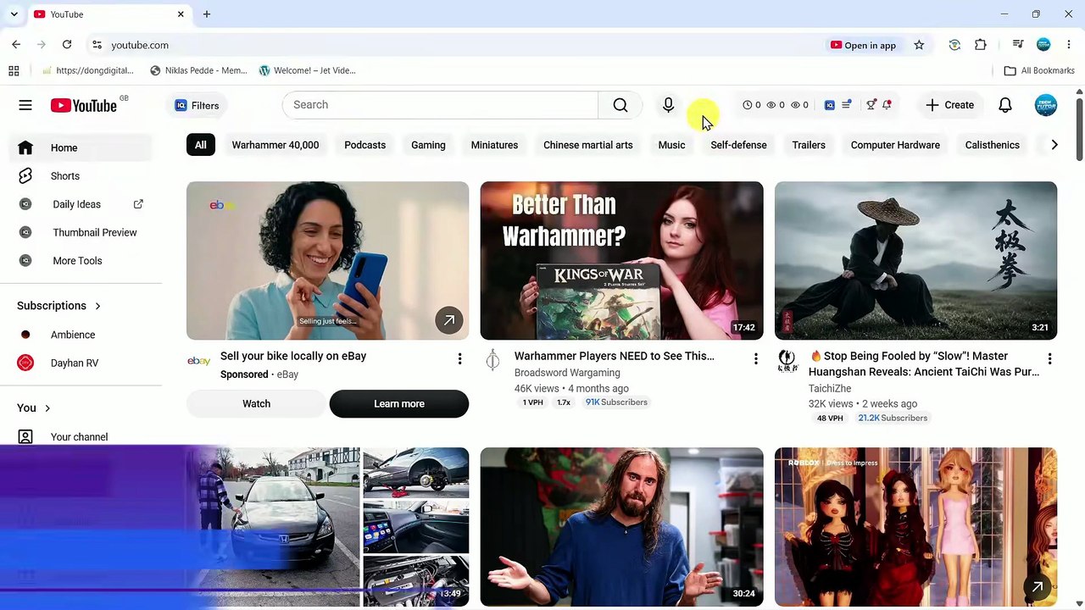Open Daily Ideas in the sidebar
The image size is (1085, 610).
[81, 204]
